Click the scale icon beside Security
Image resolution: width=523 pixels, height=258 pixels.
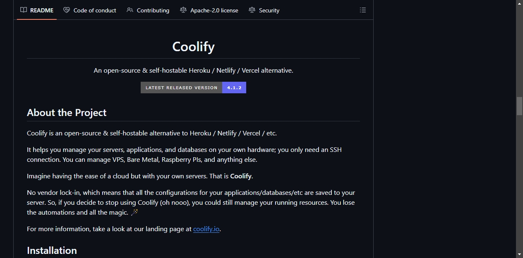point(252,10)
